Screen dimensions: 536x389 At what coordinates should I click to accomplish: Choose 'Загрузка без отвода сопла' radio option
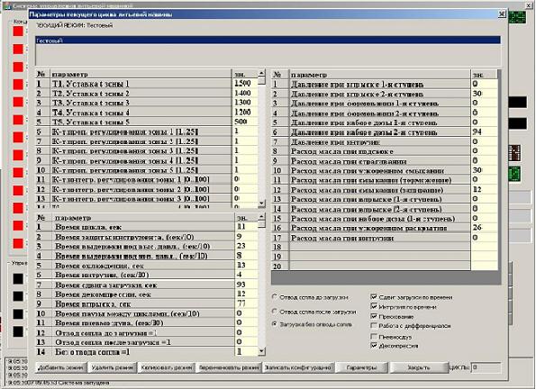pyautogui.click(x=275, y=324)
